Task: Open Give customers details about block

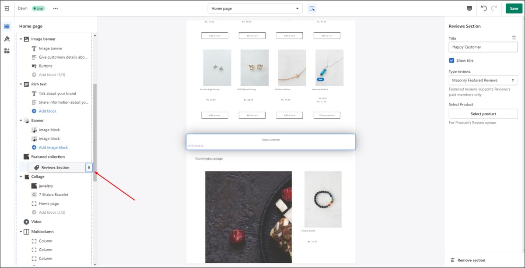Action: tap(63, 57)
